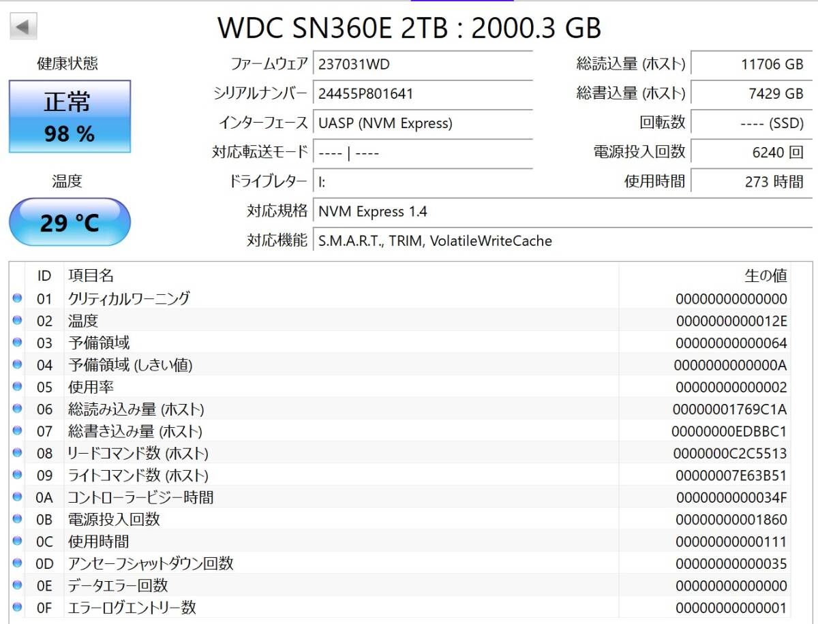
Task: Click status dot for ID 09 ライトコマンド数
Action: [17, 475]
